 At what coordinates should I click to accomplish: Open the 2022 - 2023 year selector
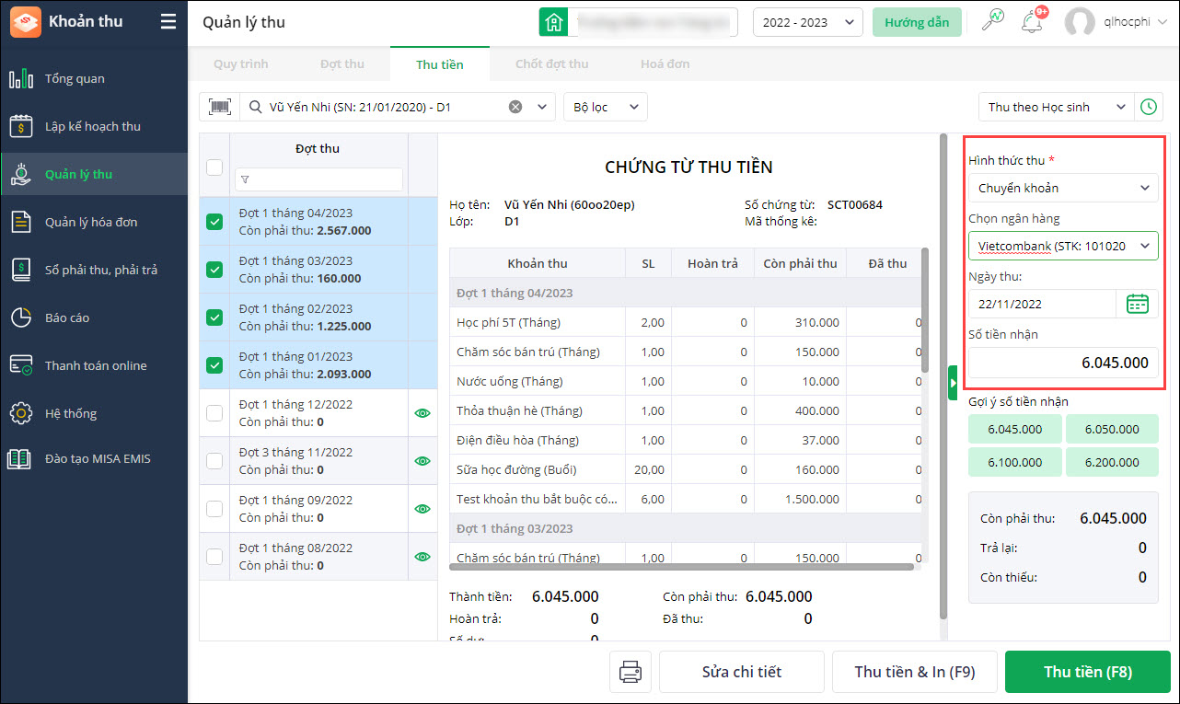point(807,22)
